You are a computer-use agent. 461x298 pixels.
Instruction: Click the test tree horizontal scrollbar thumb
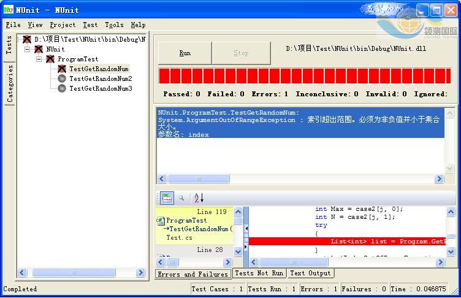pos(74,273)
